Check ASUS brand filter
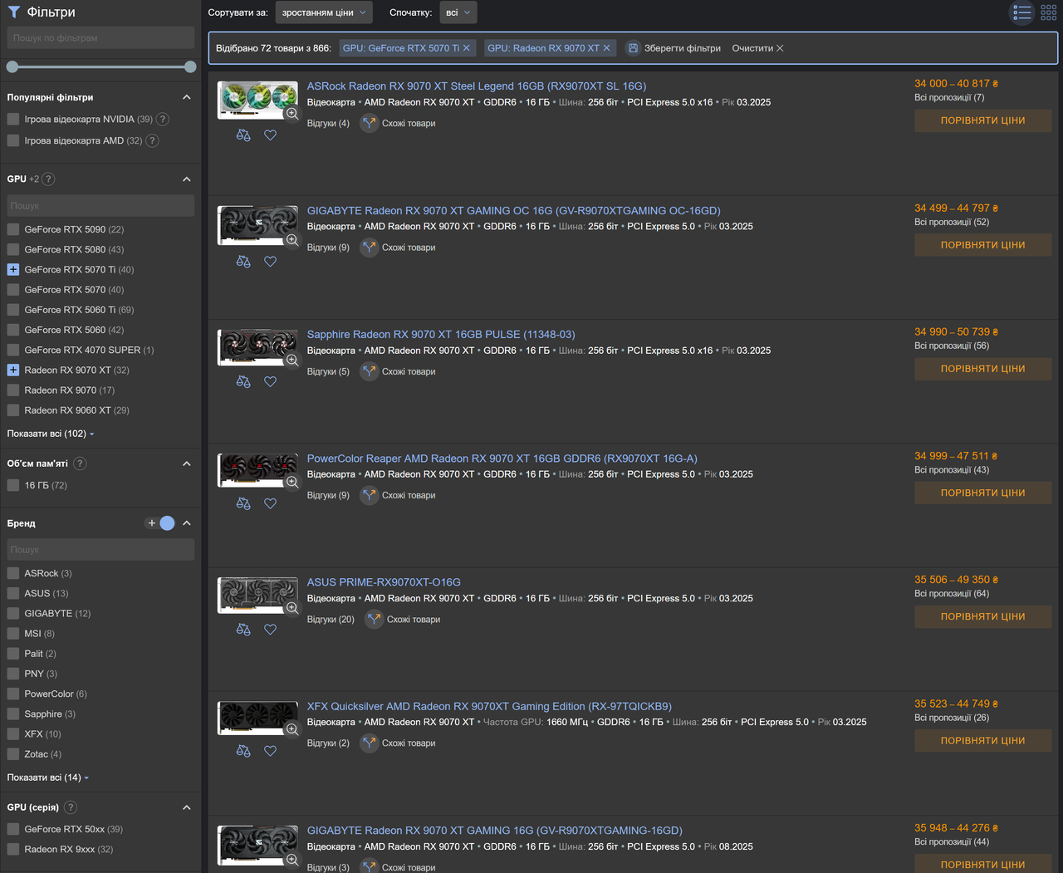1063x873 pixels. pyautogui.click(x=13, y=593)
